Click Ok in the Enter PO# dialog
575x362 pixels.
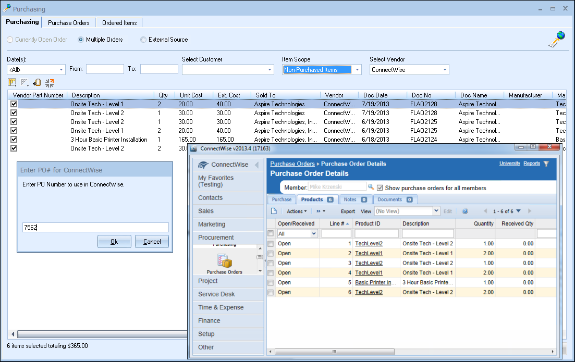click(114, 242)
